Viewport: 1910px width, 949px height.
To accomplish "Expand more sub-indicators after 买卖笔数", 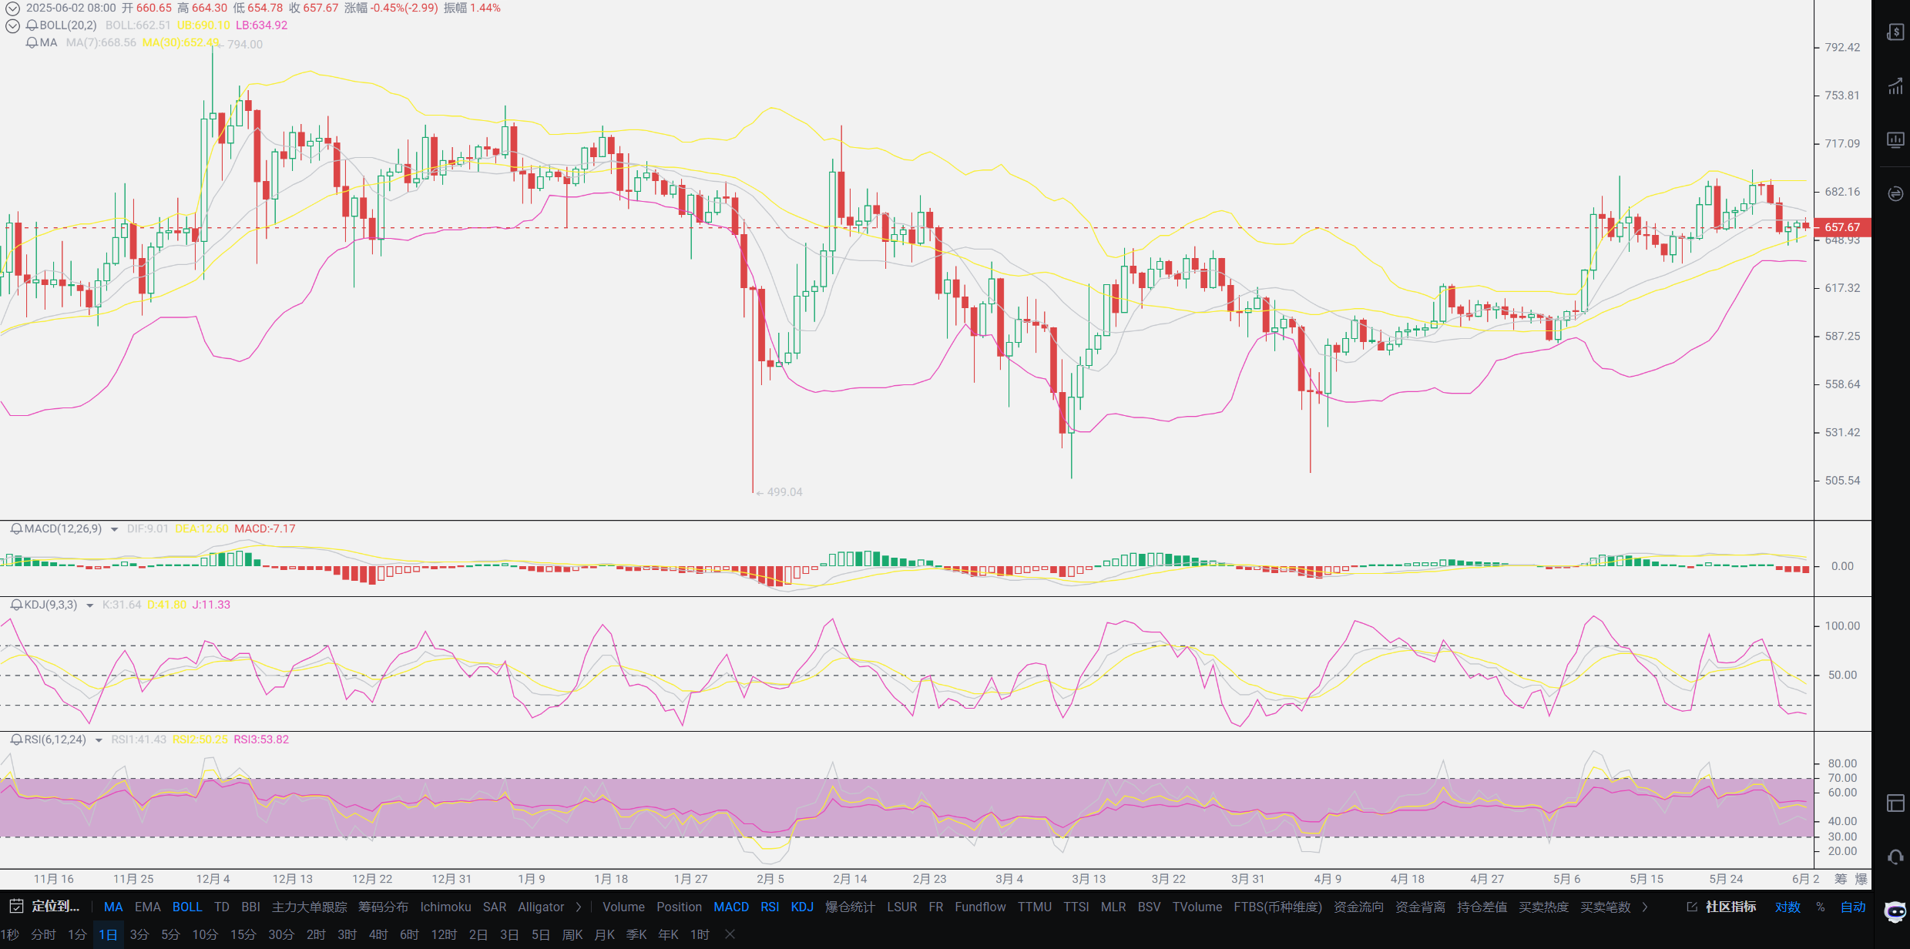I will coord(1644,907).
